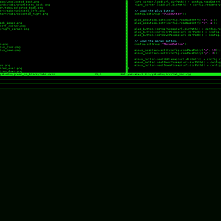221x221 pixels.
Task: Click the 'minus_button->setUpPixmap' code line
Action: point(177,59)
